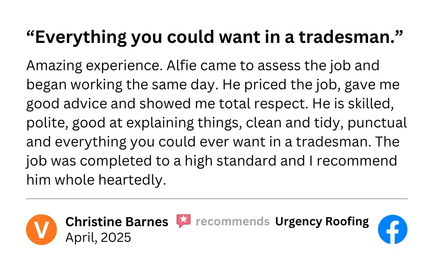Click the orange V avatar circle
This screenshot has width=434, height=260.
tap(42, 229)
